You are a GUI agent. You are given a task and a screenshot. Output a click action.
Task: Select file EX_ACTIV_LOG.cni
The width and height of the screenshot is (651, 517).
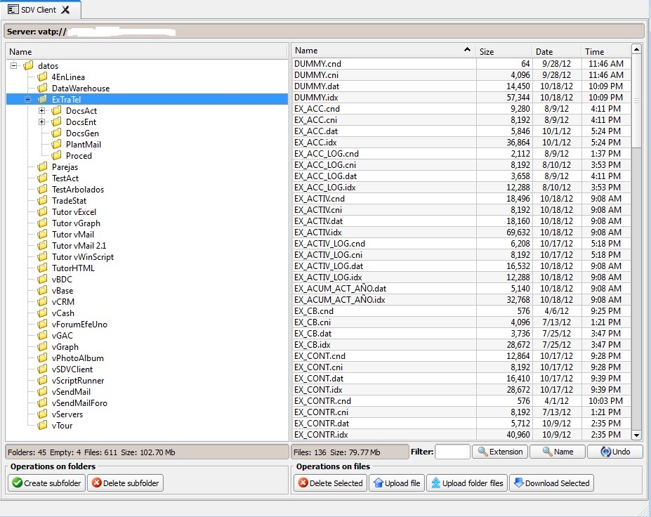click(x=461, y=254)
